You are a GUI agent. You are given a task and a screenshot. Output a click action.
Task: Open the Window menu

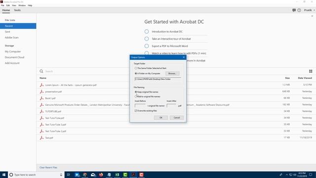point(22,5)
